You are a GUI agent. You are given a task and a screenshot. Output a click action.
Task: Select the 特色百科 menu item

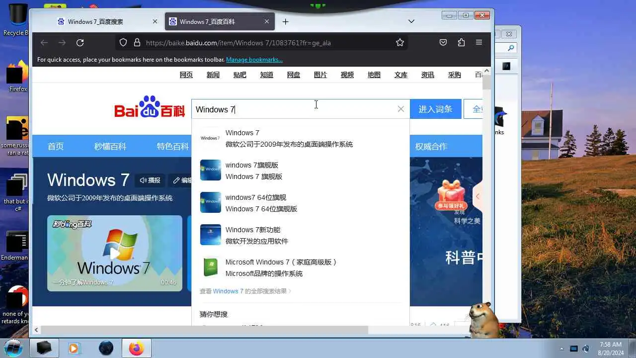click(x=173, y=146)
